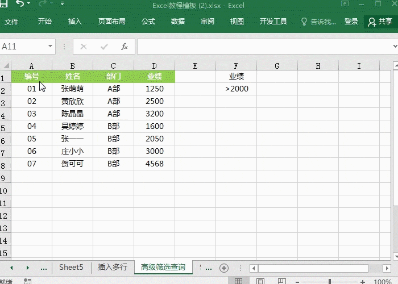Switch to the Sheet5 sheet tab
Image resolution: width=398 pixels, height=284 pixels.
71,268
